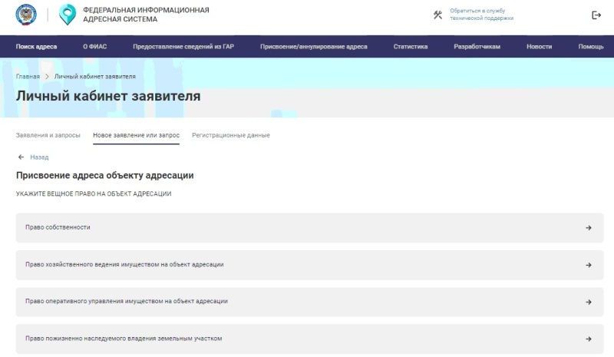Open Присвоение/аннулирование адреса menu
This screenshot has width=614, height=357.
(x=314, y=47)
